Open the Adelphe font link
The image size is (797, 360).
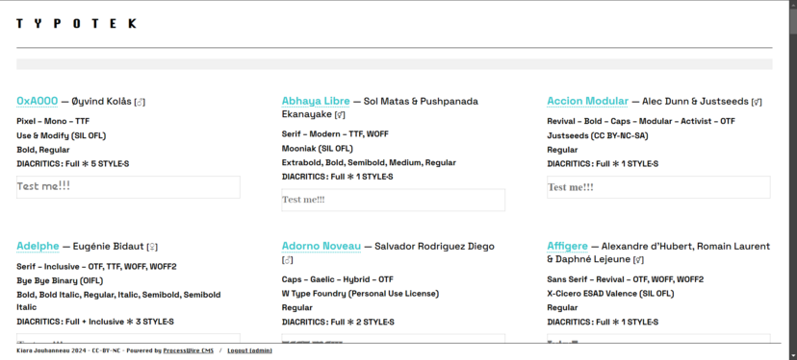click(x=38, y=247)
